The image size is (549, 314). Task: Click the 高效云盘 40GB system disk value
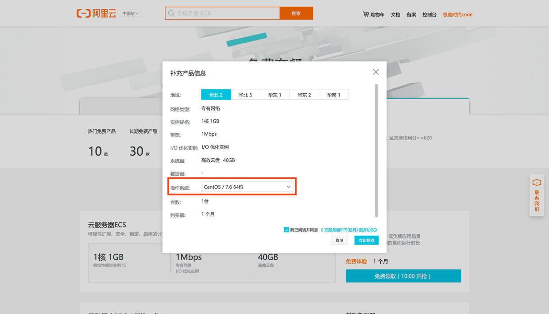(x=218, y=160)
